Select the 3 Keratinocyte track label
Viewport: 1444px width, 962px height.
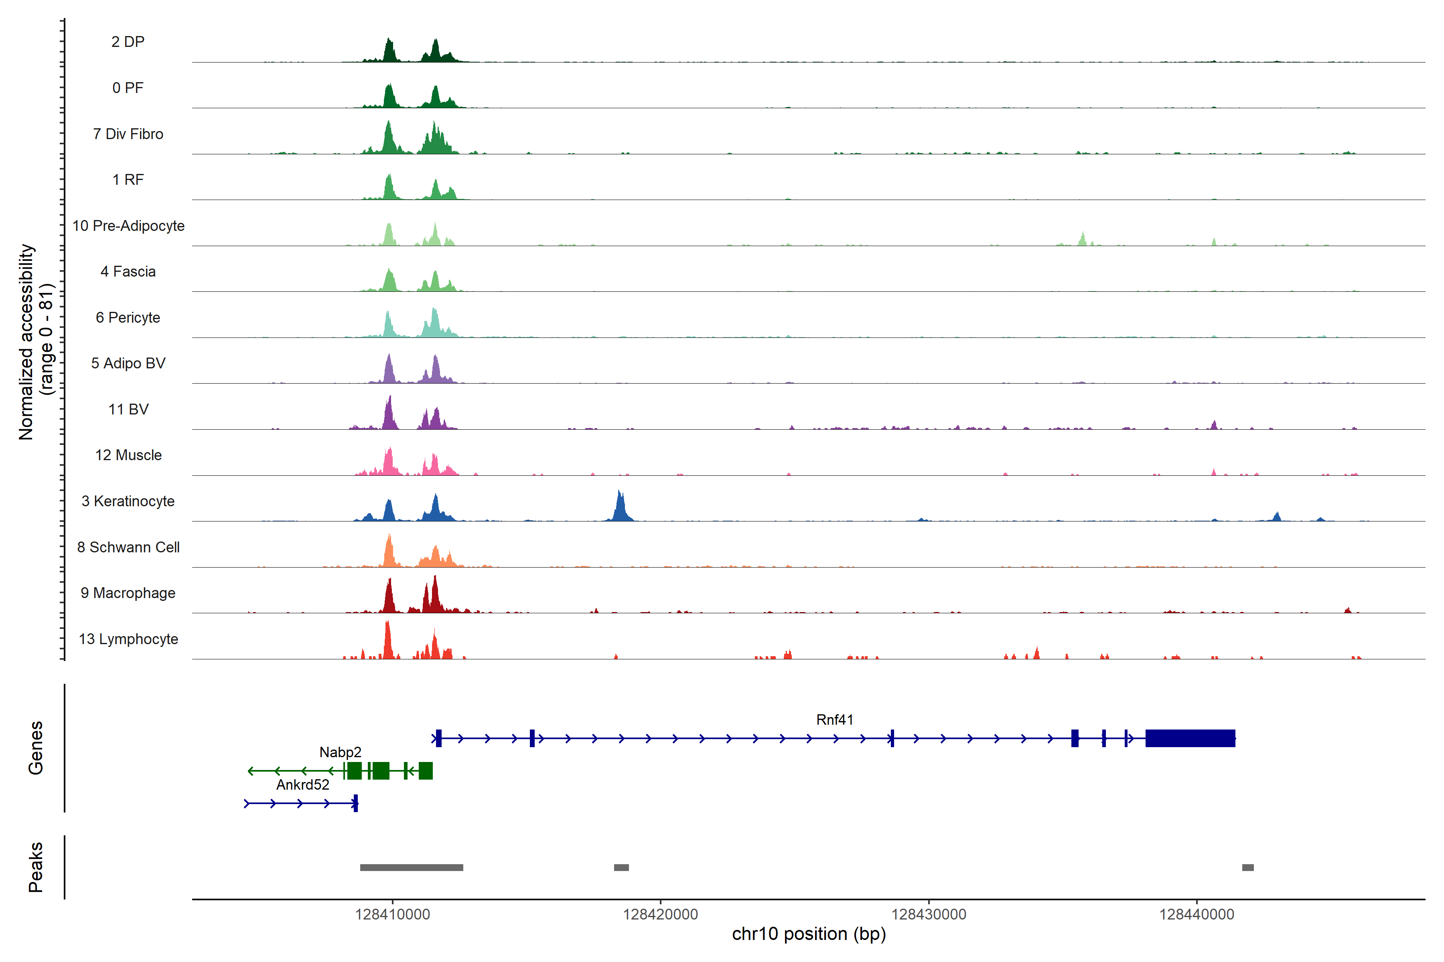point(128,501)
